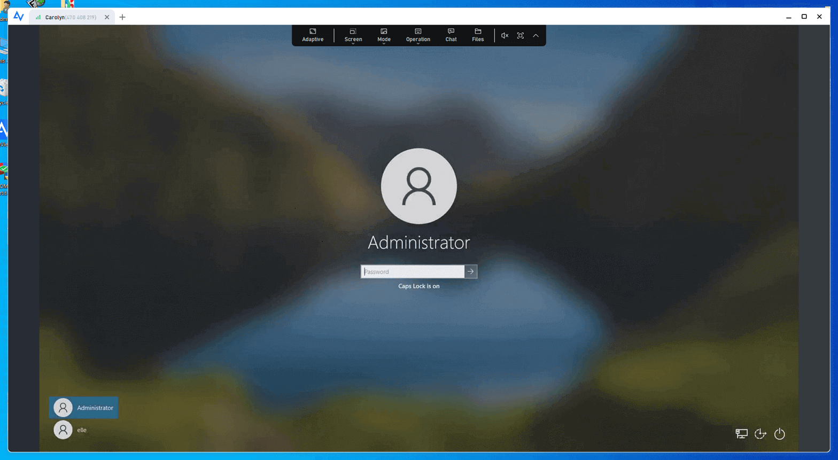Focus the Password input field
Image resolution: width=838 pixels, height=460 pixels.
[x=413, y=271]
